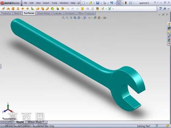The image size is (171, 128).
Task: Open the Motion Study 1 tab
Action: (x=36, y=122)
